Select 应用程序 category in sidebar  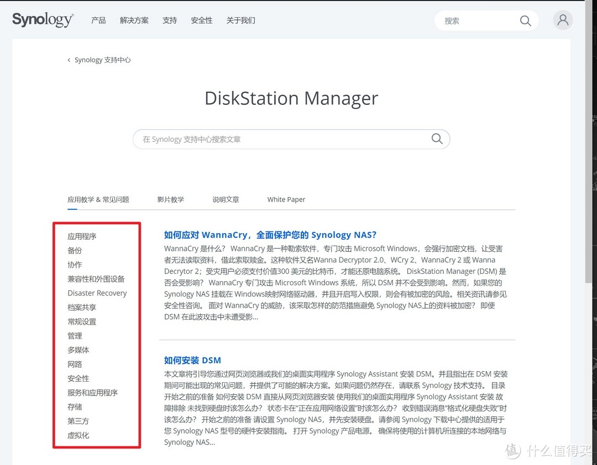(82, 236)
